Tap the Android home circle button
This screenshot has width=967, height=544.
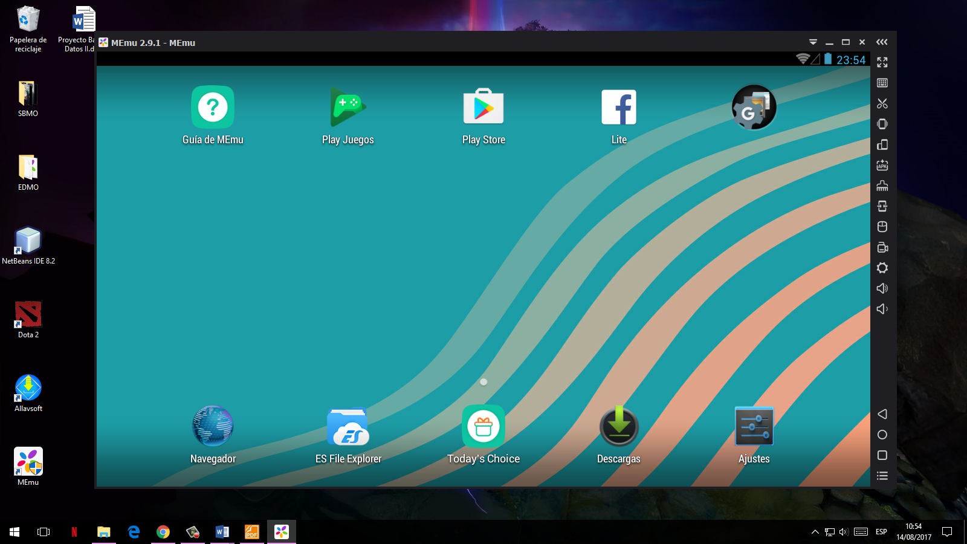click(x=882, y=435)
